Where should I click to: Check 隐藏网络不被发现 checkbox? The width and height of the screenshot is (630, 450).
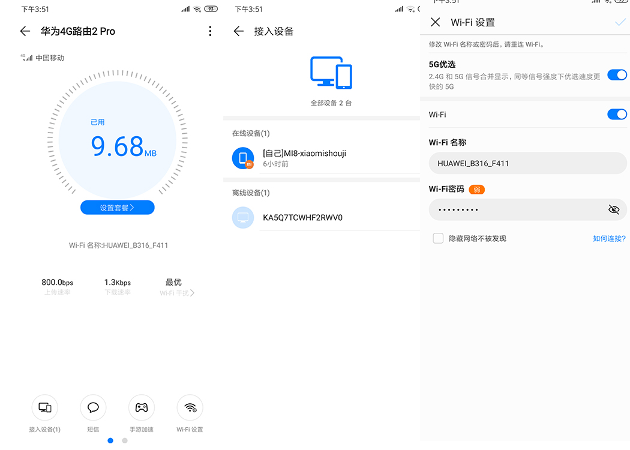coord(438,238)
